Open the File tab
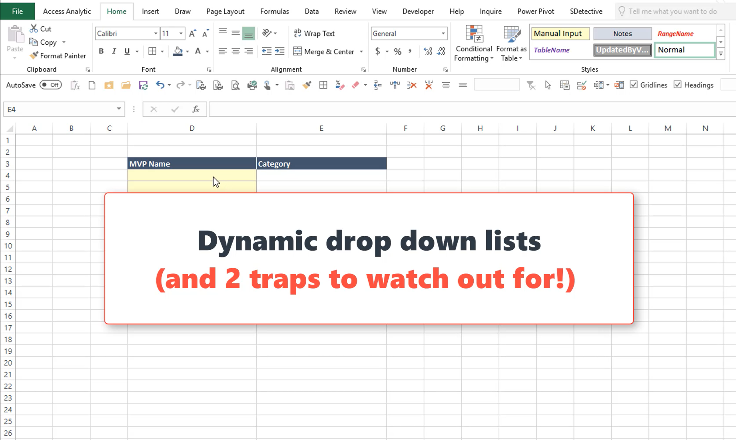Image resolution: width=736 pixels, height=440 pixels. click(18, 11)
